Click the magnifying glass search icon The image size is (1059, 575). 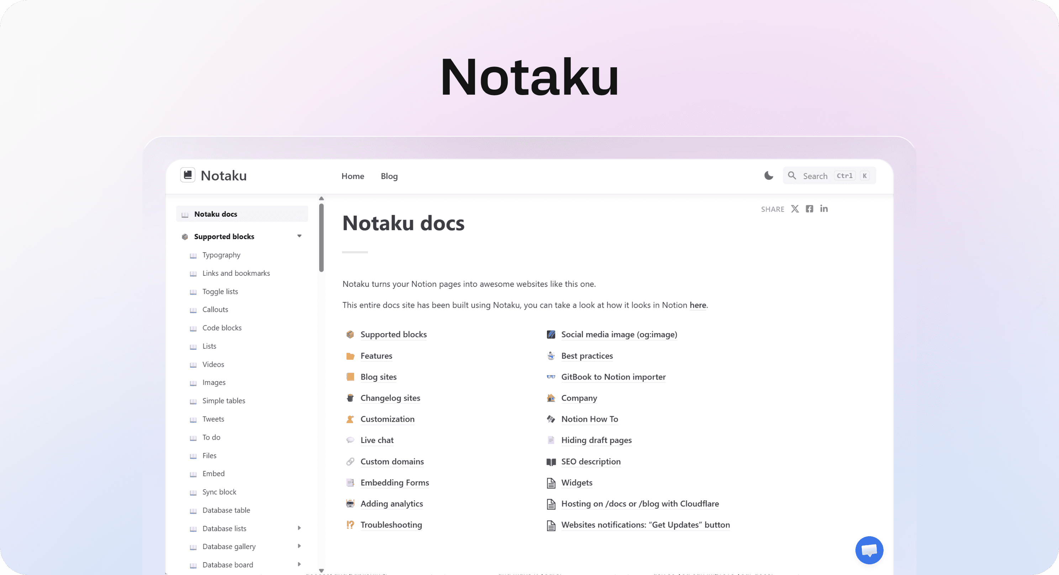point(792,175)
